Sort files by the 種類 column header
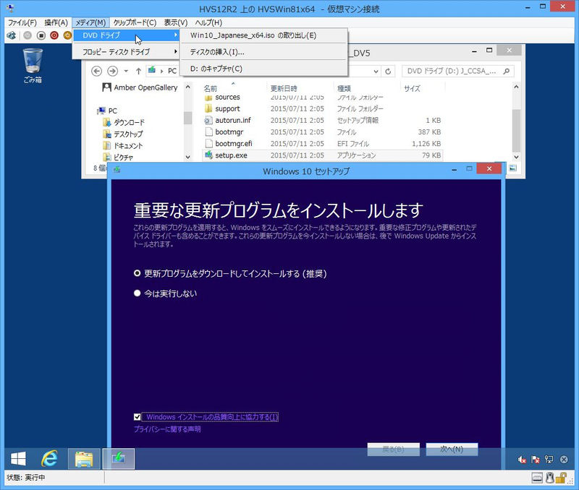 pos(344,88)
